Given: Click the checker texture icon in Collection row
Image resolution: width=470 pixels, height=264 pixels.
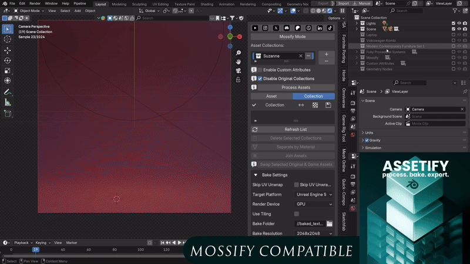Looking at the screenshot, I should coord(315,105).
